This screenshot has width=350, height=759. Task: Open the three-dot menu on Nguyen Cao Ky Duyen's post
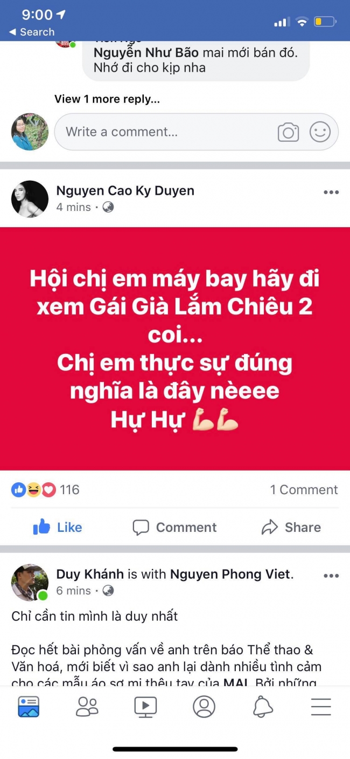[331, 193]
